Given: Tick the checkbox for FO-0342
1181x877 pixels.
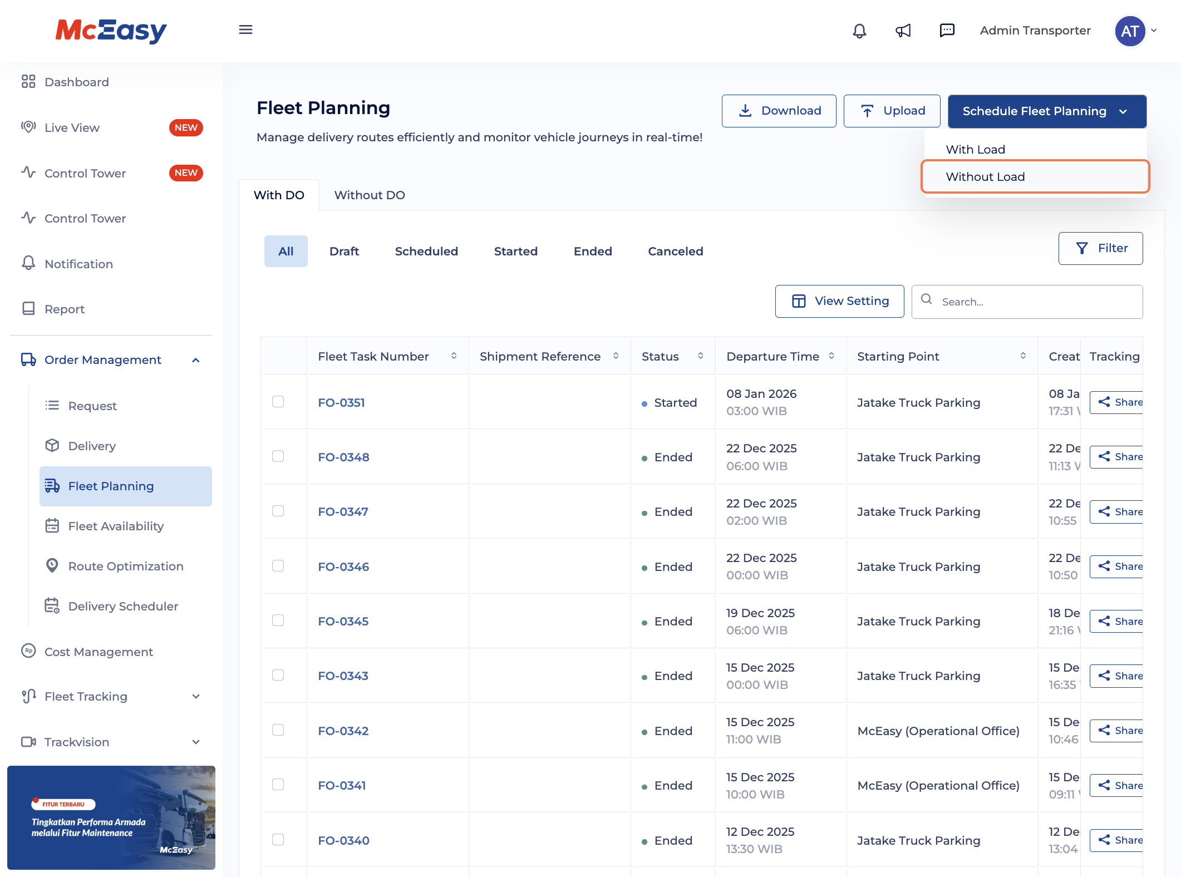Looking at the screenshot, I should 278,730.
